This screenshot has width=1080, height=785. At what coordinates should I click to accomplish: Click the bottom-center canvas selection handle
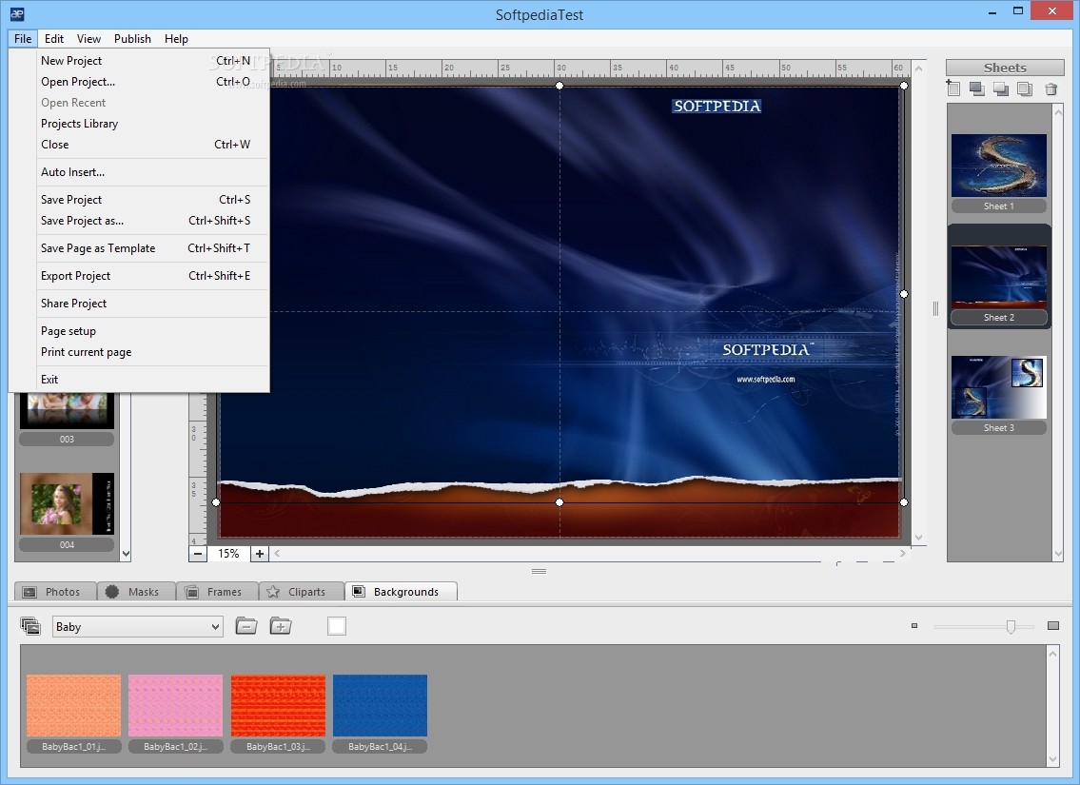click(560, 502)
